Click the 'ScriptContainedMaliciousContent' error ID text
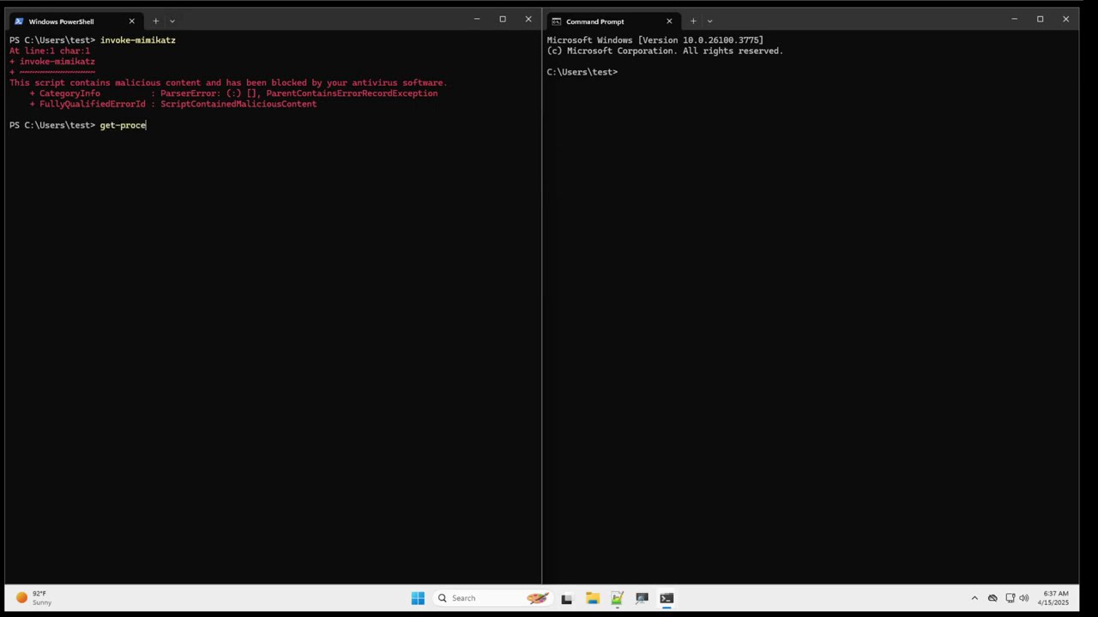 [x=238, y=105]
